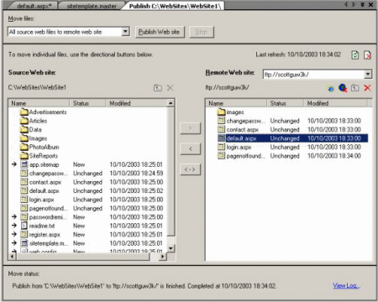Select the Publish C:\WebSites\WebSite1\ tab

tap(174, 6)
